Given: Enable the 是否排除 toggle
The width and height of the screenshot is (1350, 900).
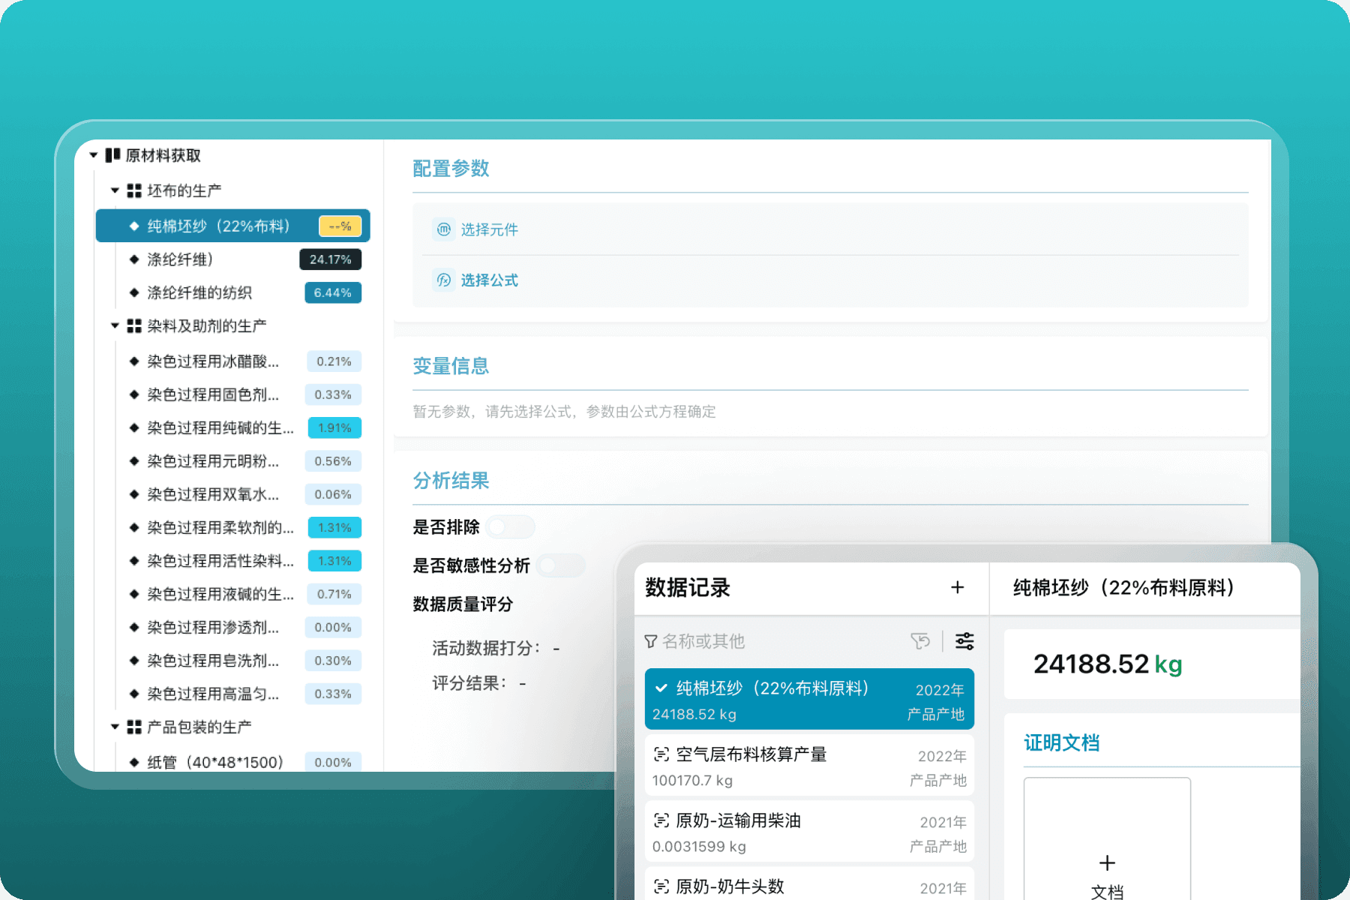Looking at the screenshot, I should (x=511, y=526).
